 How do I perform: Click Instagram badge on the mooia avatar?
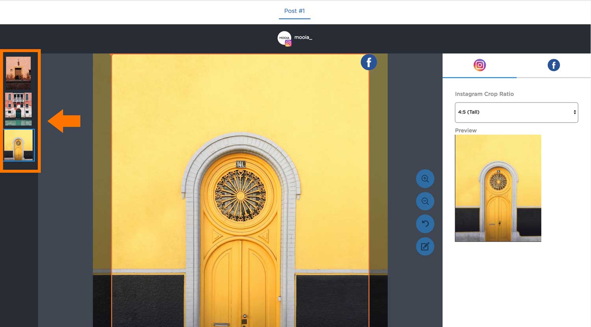coord(288,43)
